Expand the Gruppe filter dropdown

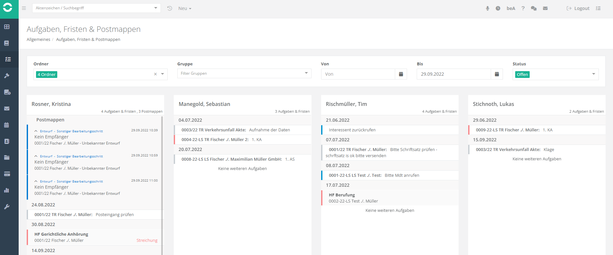click(306, 73)
